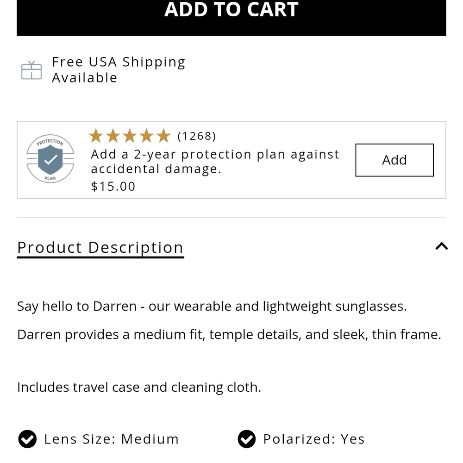Open the 1268 protection plan reviews
This screenshot has width=463, height=463.
pyautogui.click(x=197, y=136)
